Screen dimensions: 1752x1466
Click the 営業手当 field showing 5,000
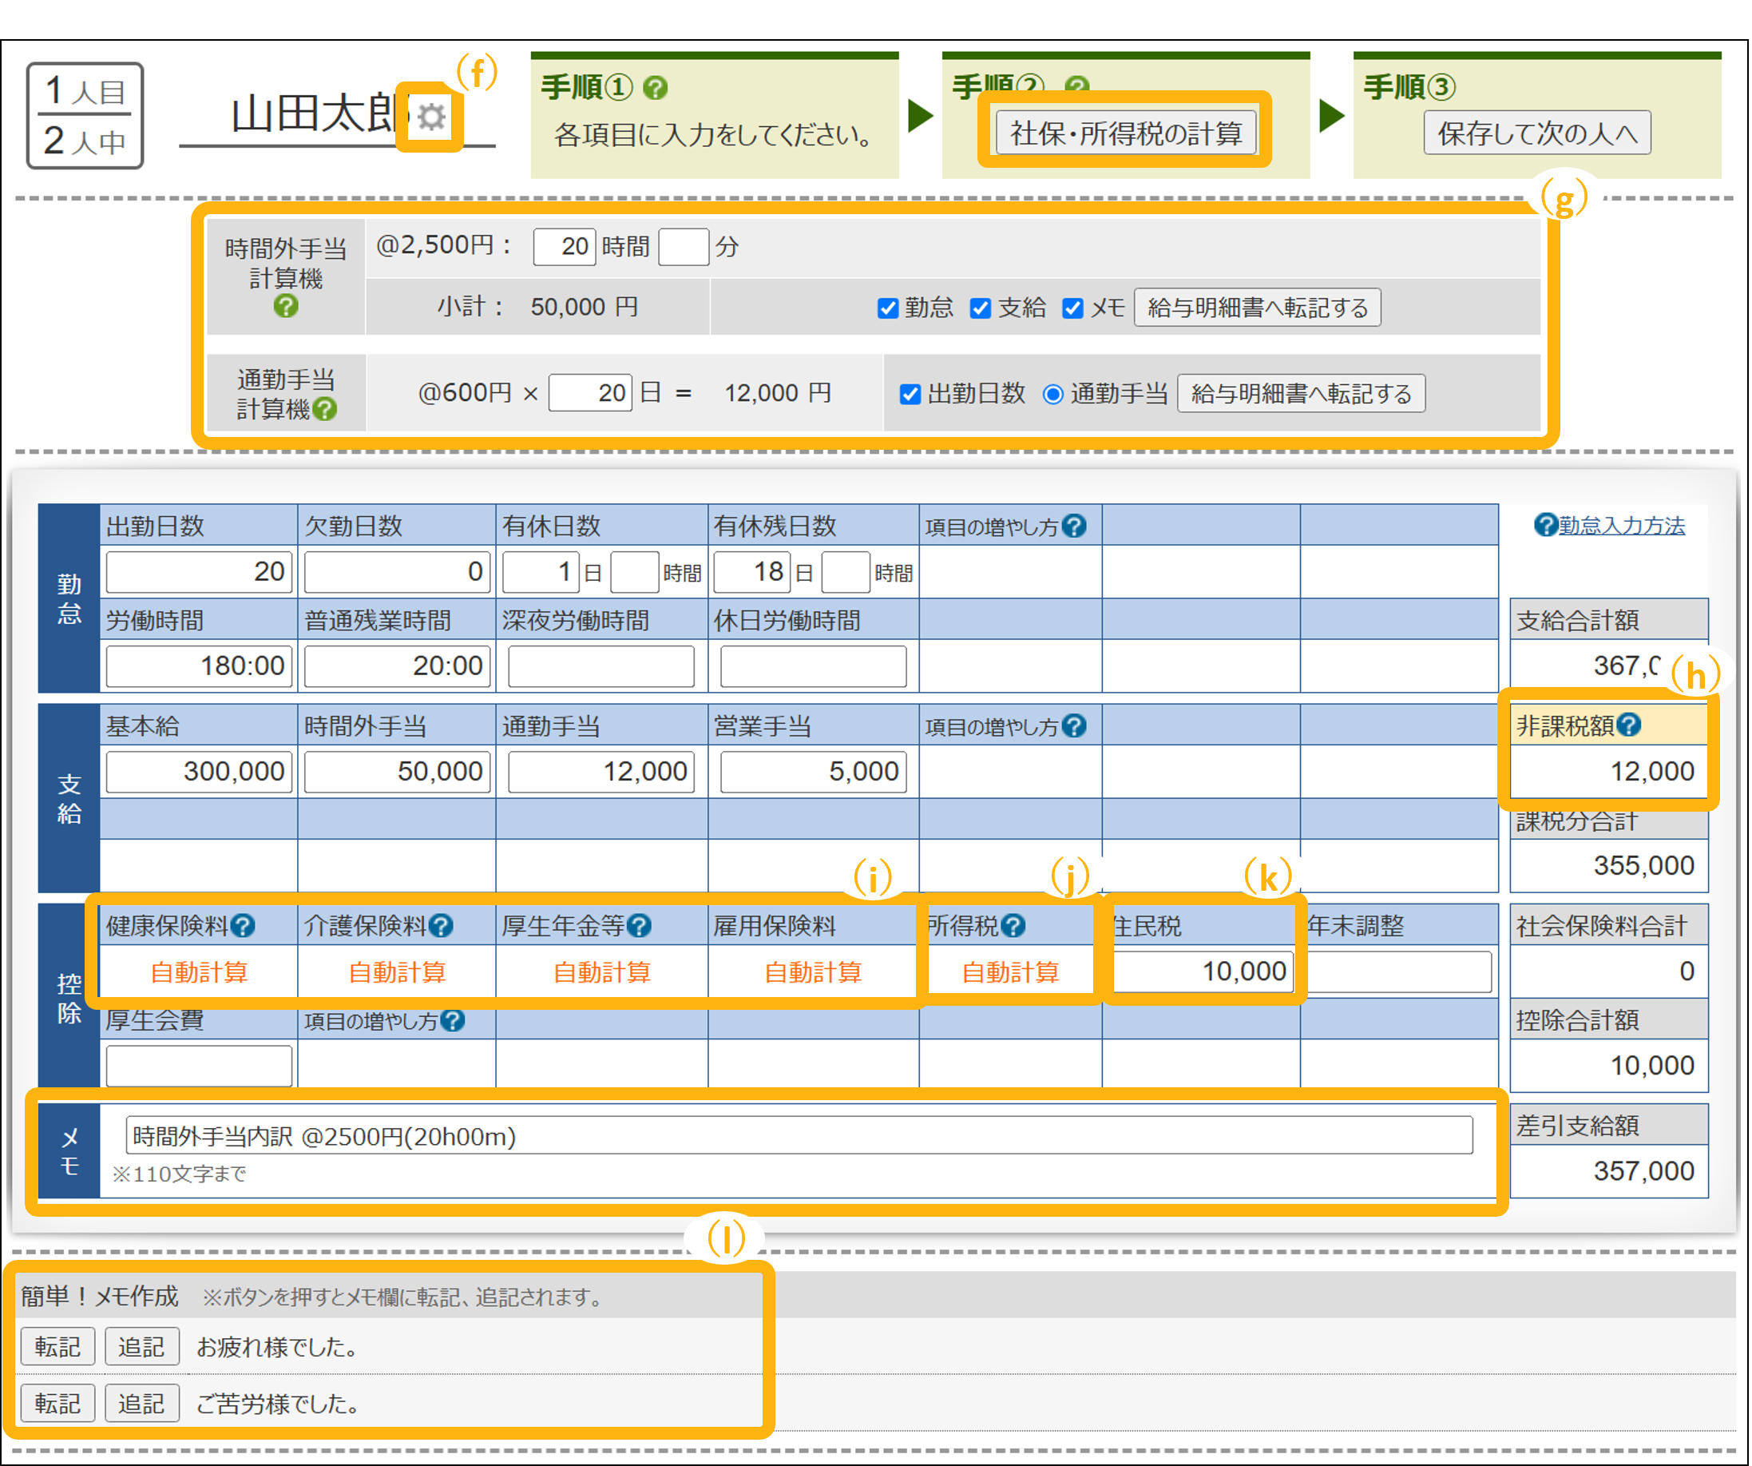pos(813,771)
